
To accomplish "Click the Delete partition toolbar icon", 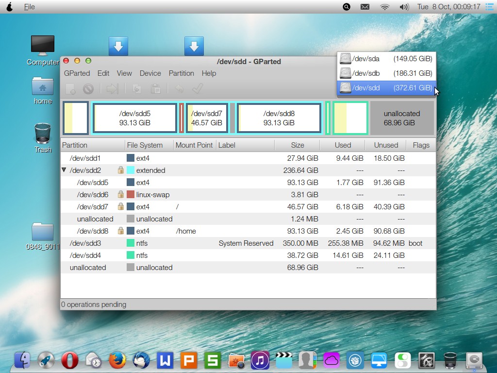I will [88, 89].
